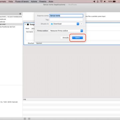
Task: Expand the save dialog with the chevron button
Action: pos(81,24)
